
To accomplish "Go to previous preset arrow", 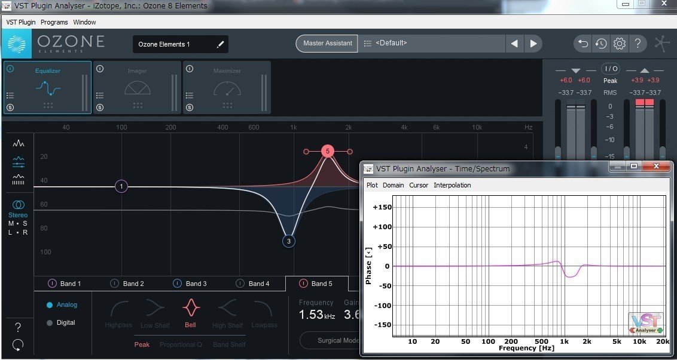I will click(514, 44).
